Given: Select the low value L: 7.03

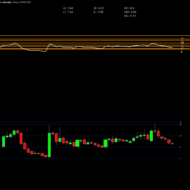Looking at the screenshot, I should (x=98, y=12).
